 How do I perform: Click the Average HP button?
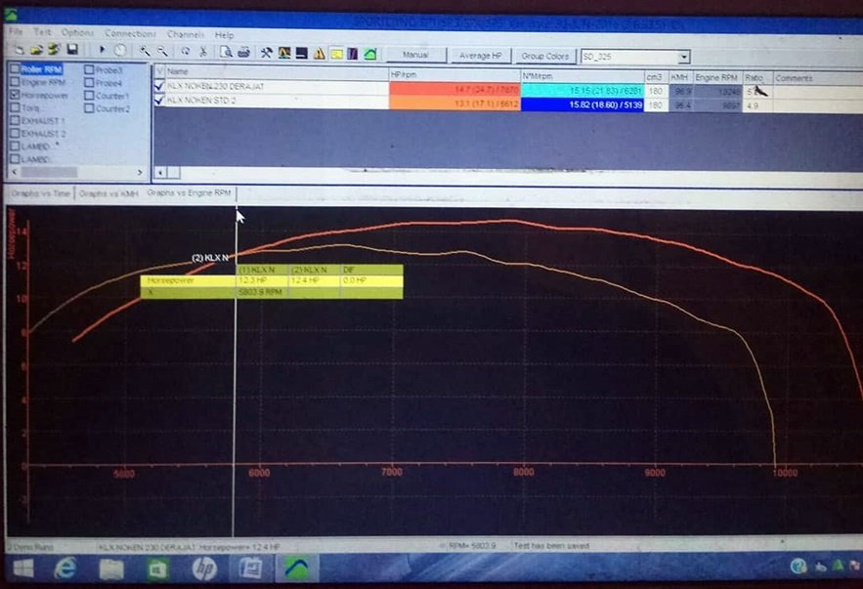480,56
